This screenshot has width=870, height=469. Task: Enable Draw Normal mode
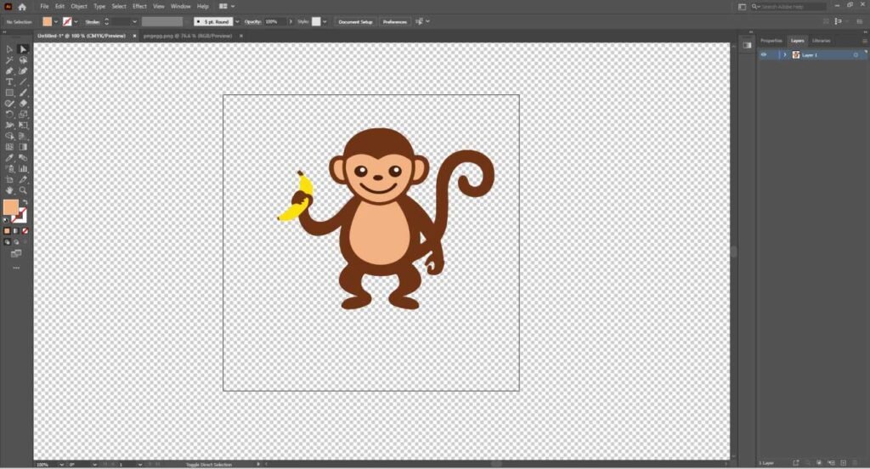7,242
